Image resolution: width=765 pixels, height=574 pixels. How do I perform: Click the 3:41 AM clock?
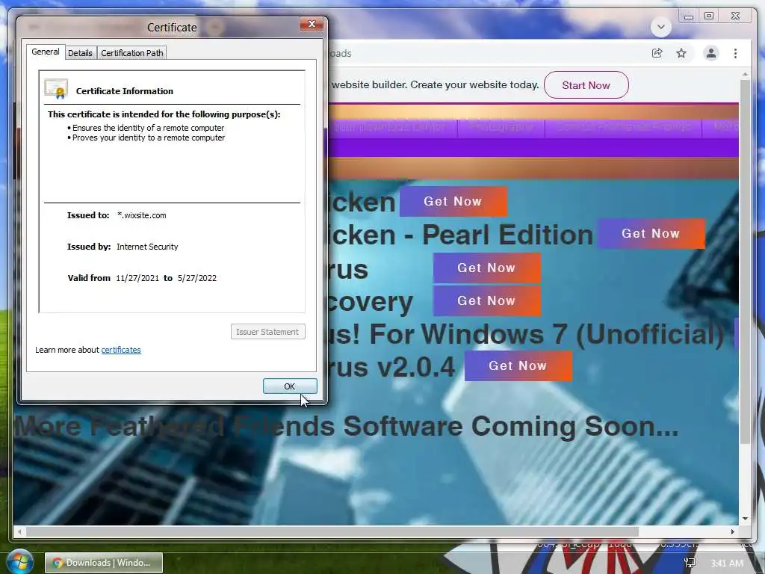pyautogui.click(x=728, y=564)
